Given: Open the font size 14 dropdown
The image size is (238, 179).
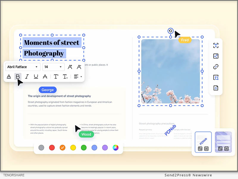Looking at the screenshot, I should tap(53, 67).
